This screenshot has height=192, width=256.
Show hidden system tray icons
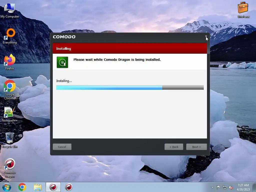[x=212, y=187]
